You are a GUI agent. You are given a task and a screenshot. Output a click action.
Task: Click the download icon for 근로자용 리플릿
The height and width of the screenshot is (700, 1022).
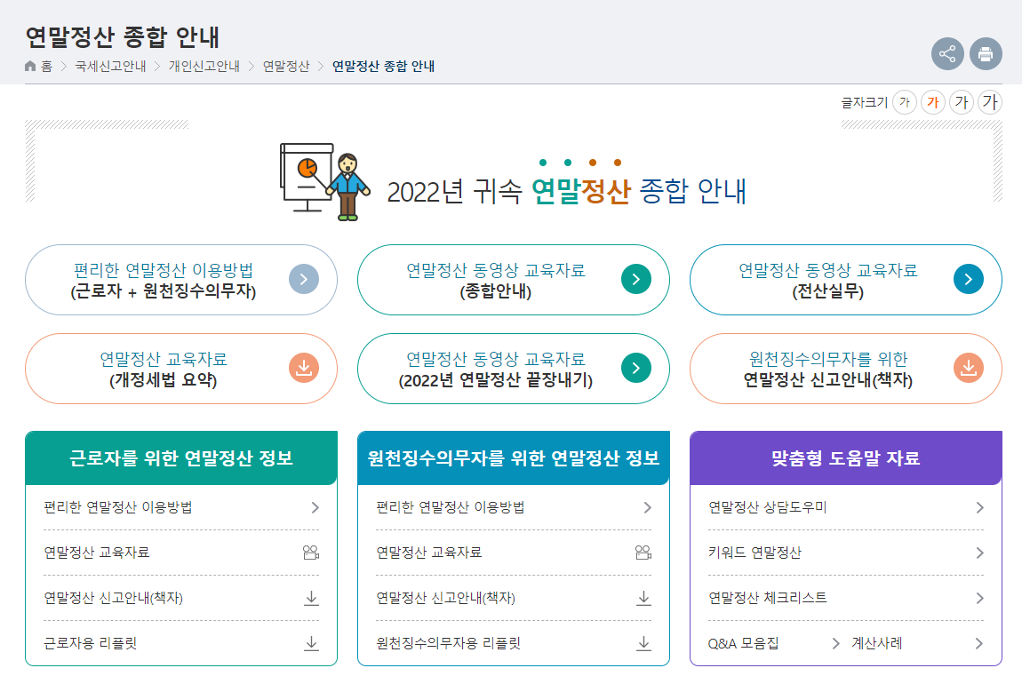(310, 643)
